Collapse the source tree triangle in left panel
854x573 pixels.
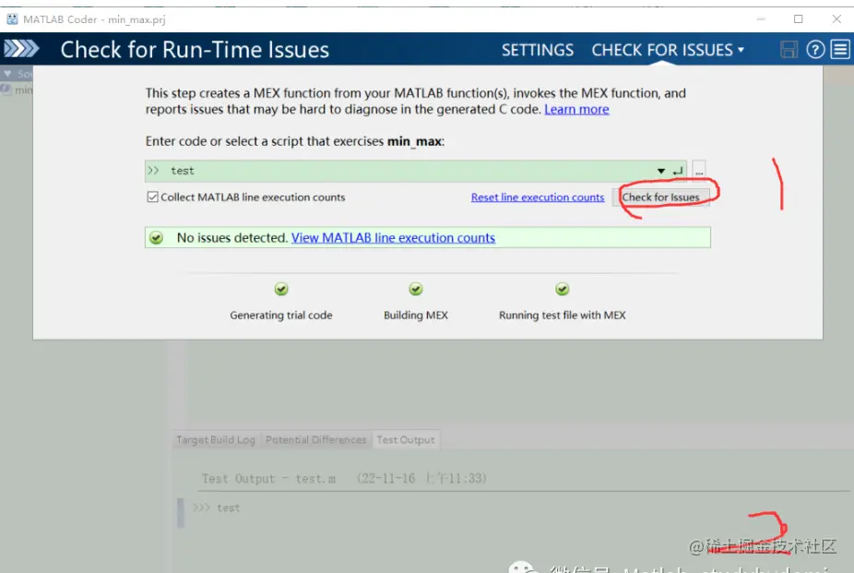point(7,73)
